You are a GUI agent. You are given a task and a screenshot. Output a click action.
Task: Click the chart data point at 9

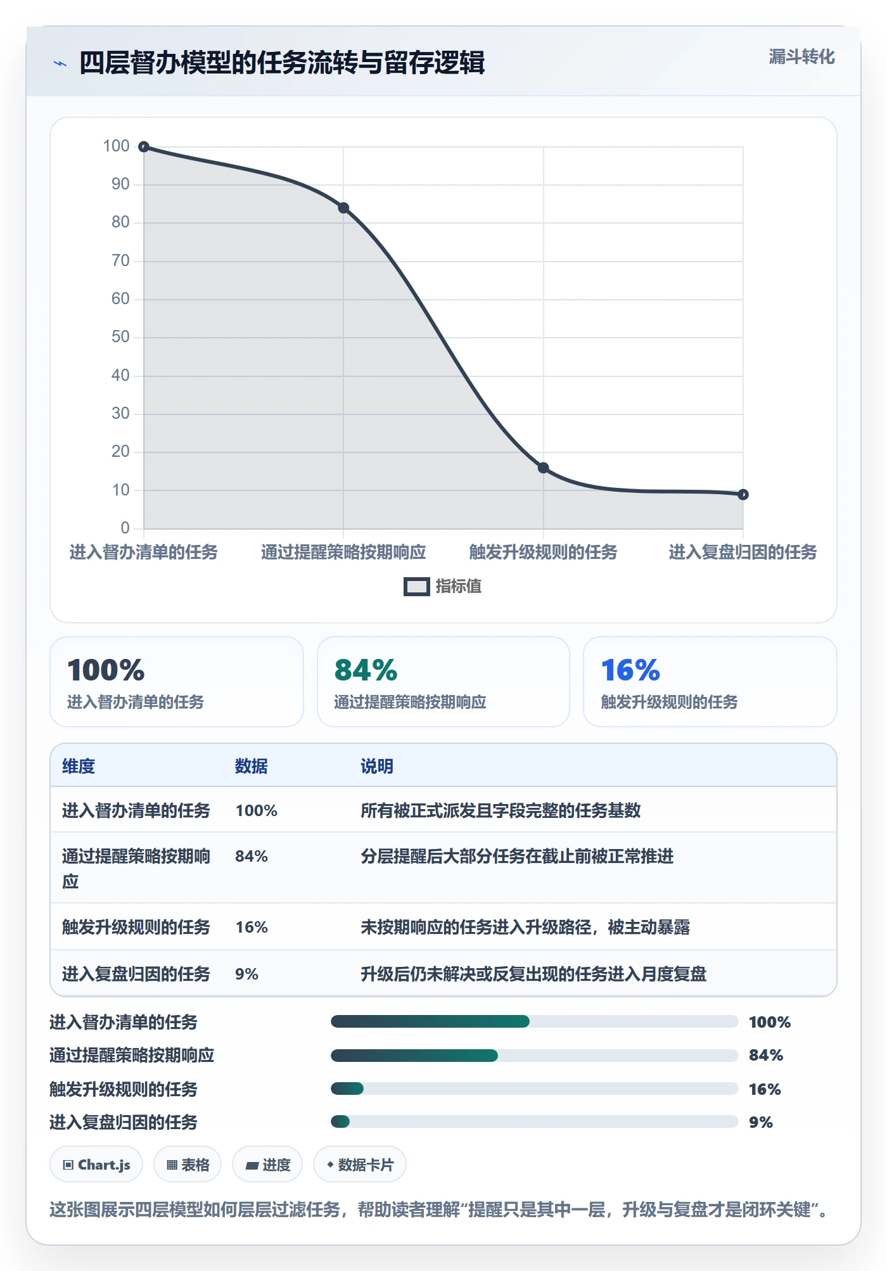pyautogui.click(x=743, y=495)
